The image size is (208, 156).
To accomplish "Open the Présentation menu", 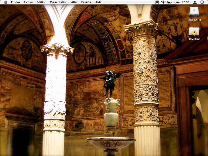I will (59, 2).
